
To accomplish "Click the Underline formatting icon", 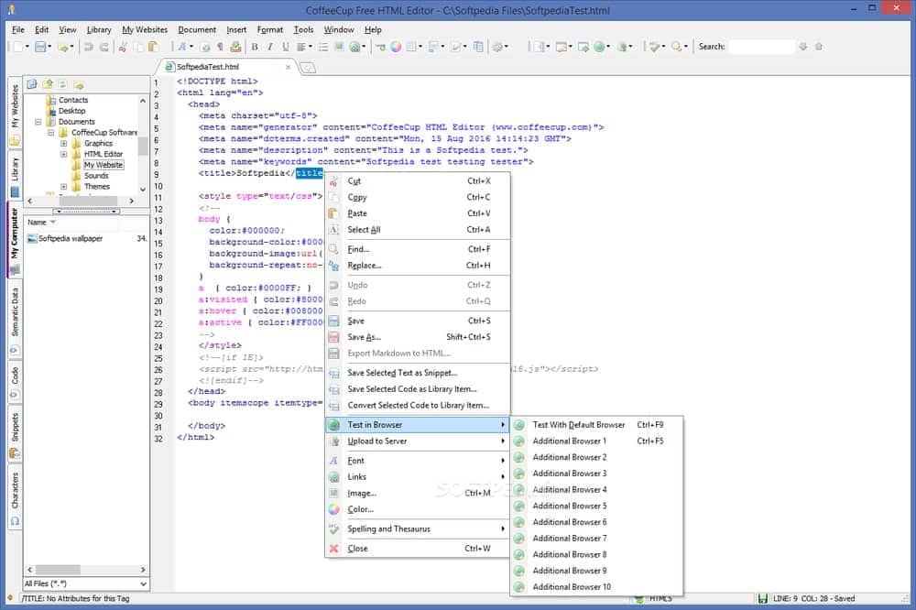I will 285,47.
